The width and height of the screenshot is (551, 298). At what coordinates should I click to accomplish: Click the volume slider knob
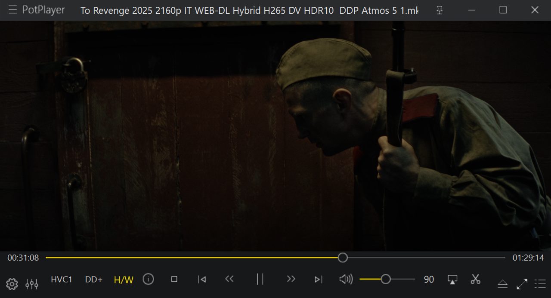[x=386, y=279]
